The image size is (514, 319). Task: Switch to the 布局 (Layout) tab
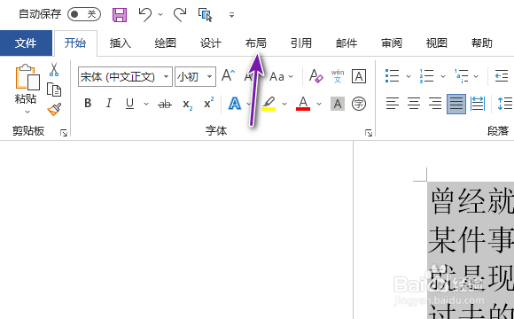click(256, 43)
